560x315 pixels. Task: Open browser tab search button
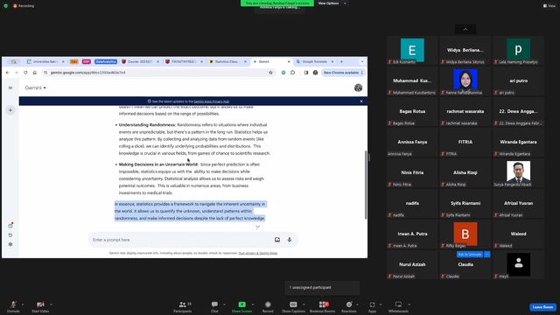(x=14, y=62)
